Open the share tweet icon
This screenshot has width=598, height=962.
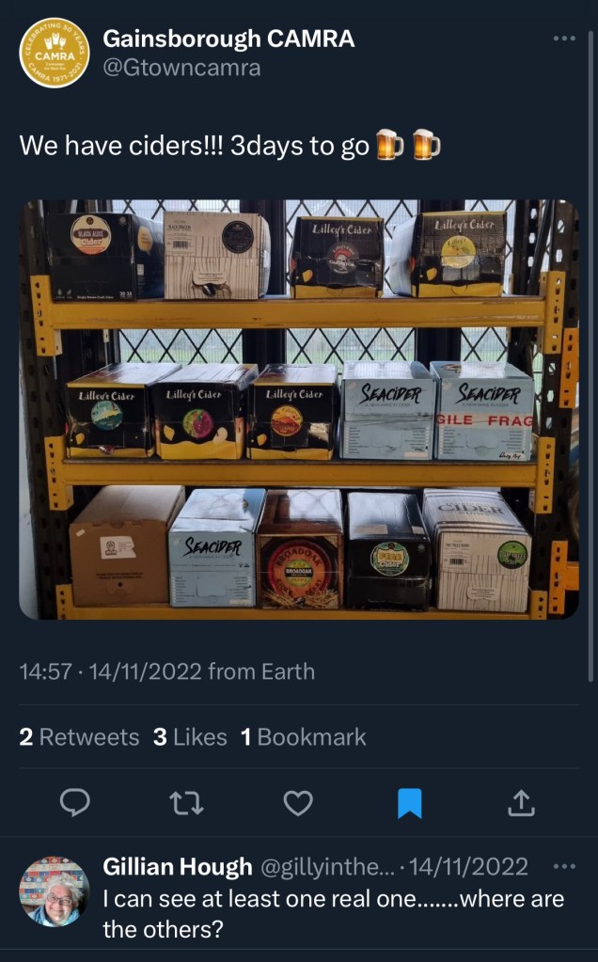coord(521,802)
